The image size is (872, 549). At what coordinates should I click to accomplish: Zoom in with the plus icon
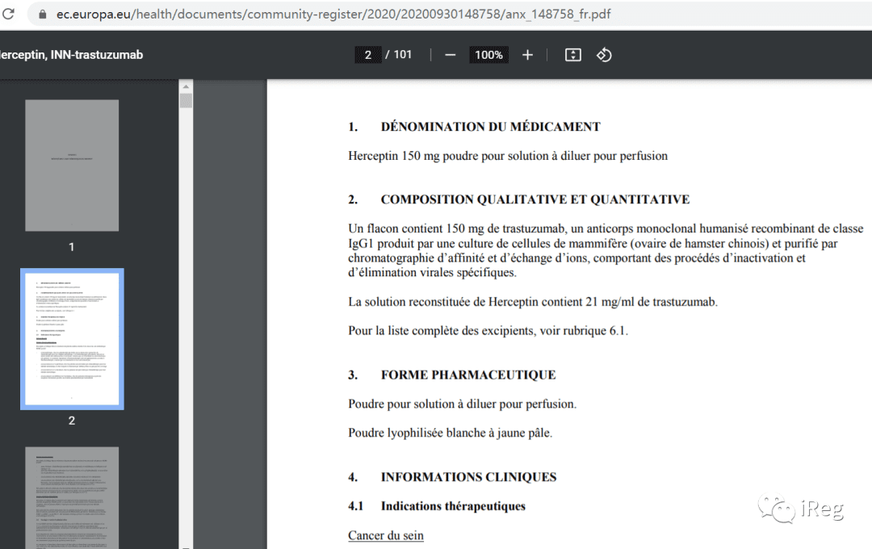coord(527,55)
